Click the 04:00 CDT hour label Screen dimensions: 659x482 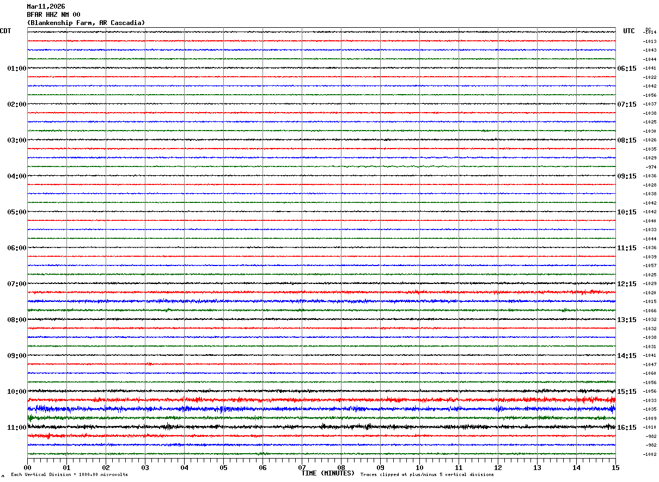point(17,176)
